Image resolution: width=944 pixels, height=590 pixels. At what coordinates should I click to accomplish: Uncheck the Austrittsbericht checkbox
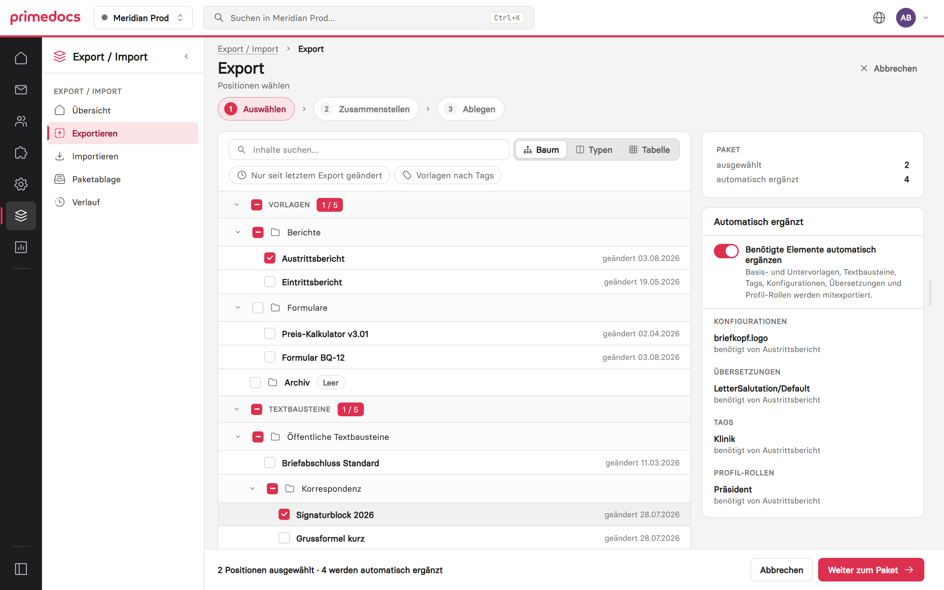tap(269, 258)
